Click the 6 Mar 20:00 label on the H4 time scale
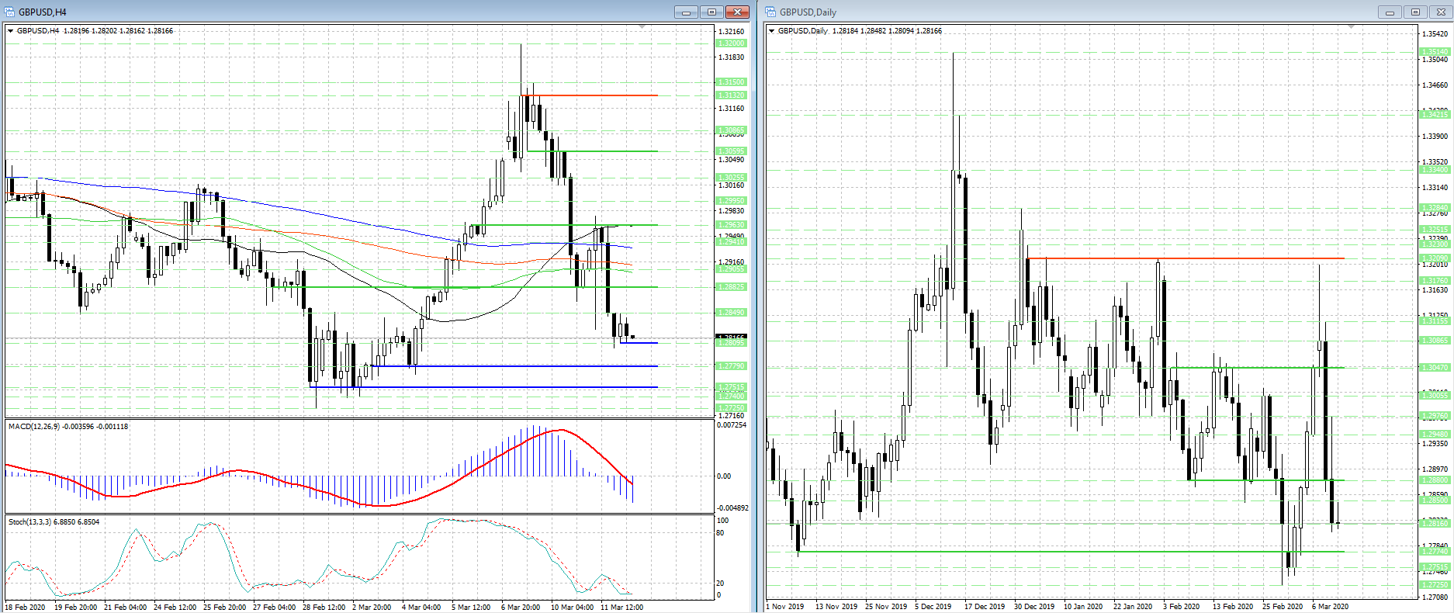This screenshot has height=613, width=1454. [x=521, y=607]
